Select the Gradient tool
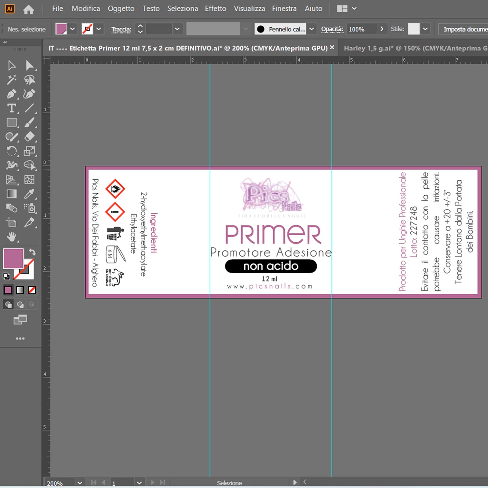This screenshot has height=488, width=488. (x=12, y=194)
